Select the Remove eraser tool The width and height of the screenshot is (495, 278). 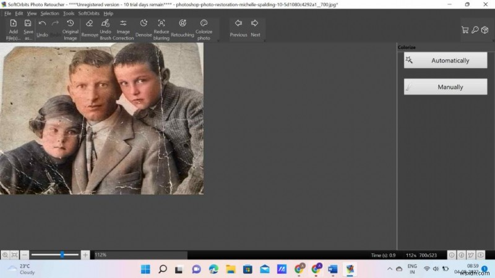pos(89,29)
